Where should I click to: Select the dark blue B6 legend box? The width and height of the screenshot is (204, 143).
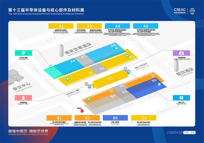point(115,118)
